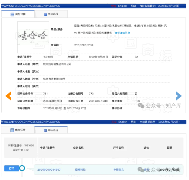The height and width of the screenshot is (180, 189).
Task: Open 帮助 in the details page header
Action: coord(133,6)
